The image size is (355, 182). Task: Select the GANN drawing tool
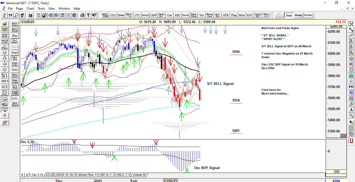pos(5,104)
